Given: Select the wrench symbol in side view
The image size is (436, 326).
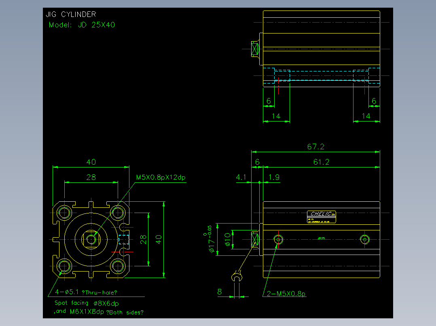Looking at the screenshot, I should (237, 276).
